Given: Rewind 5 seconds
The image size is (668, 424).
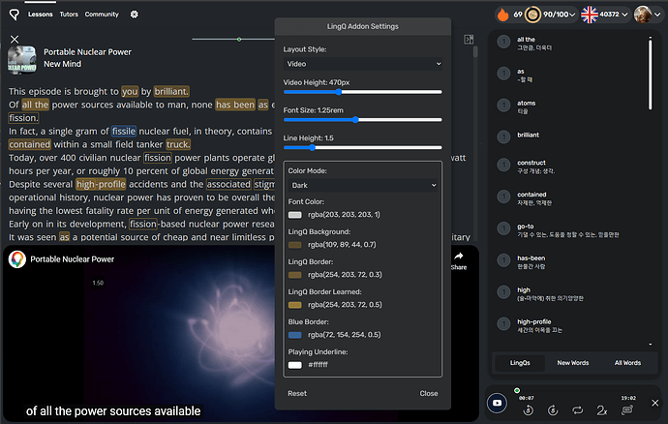Looking at the screenshot, I should [529, 409].
